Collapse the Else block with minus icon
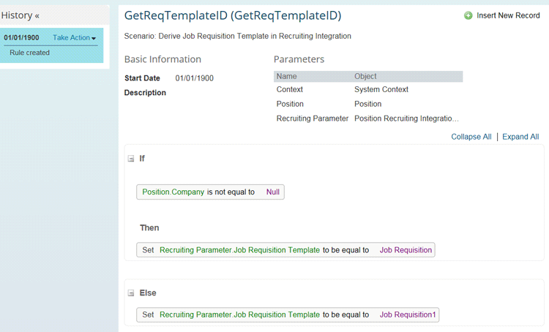549x332 pixels. point(131,293)
